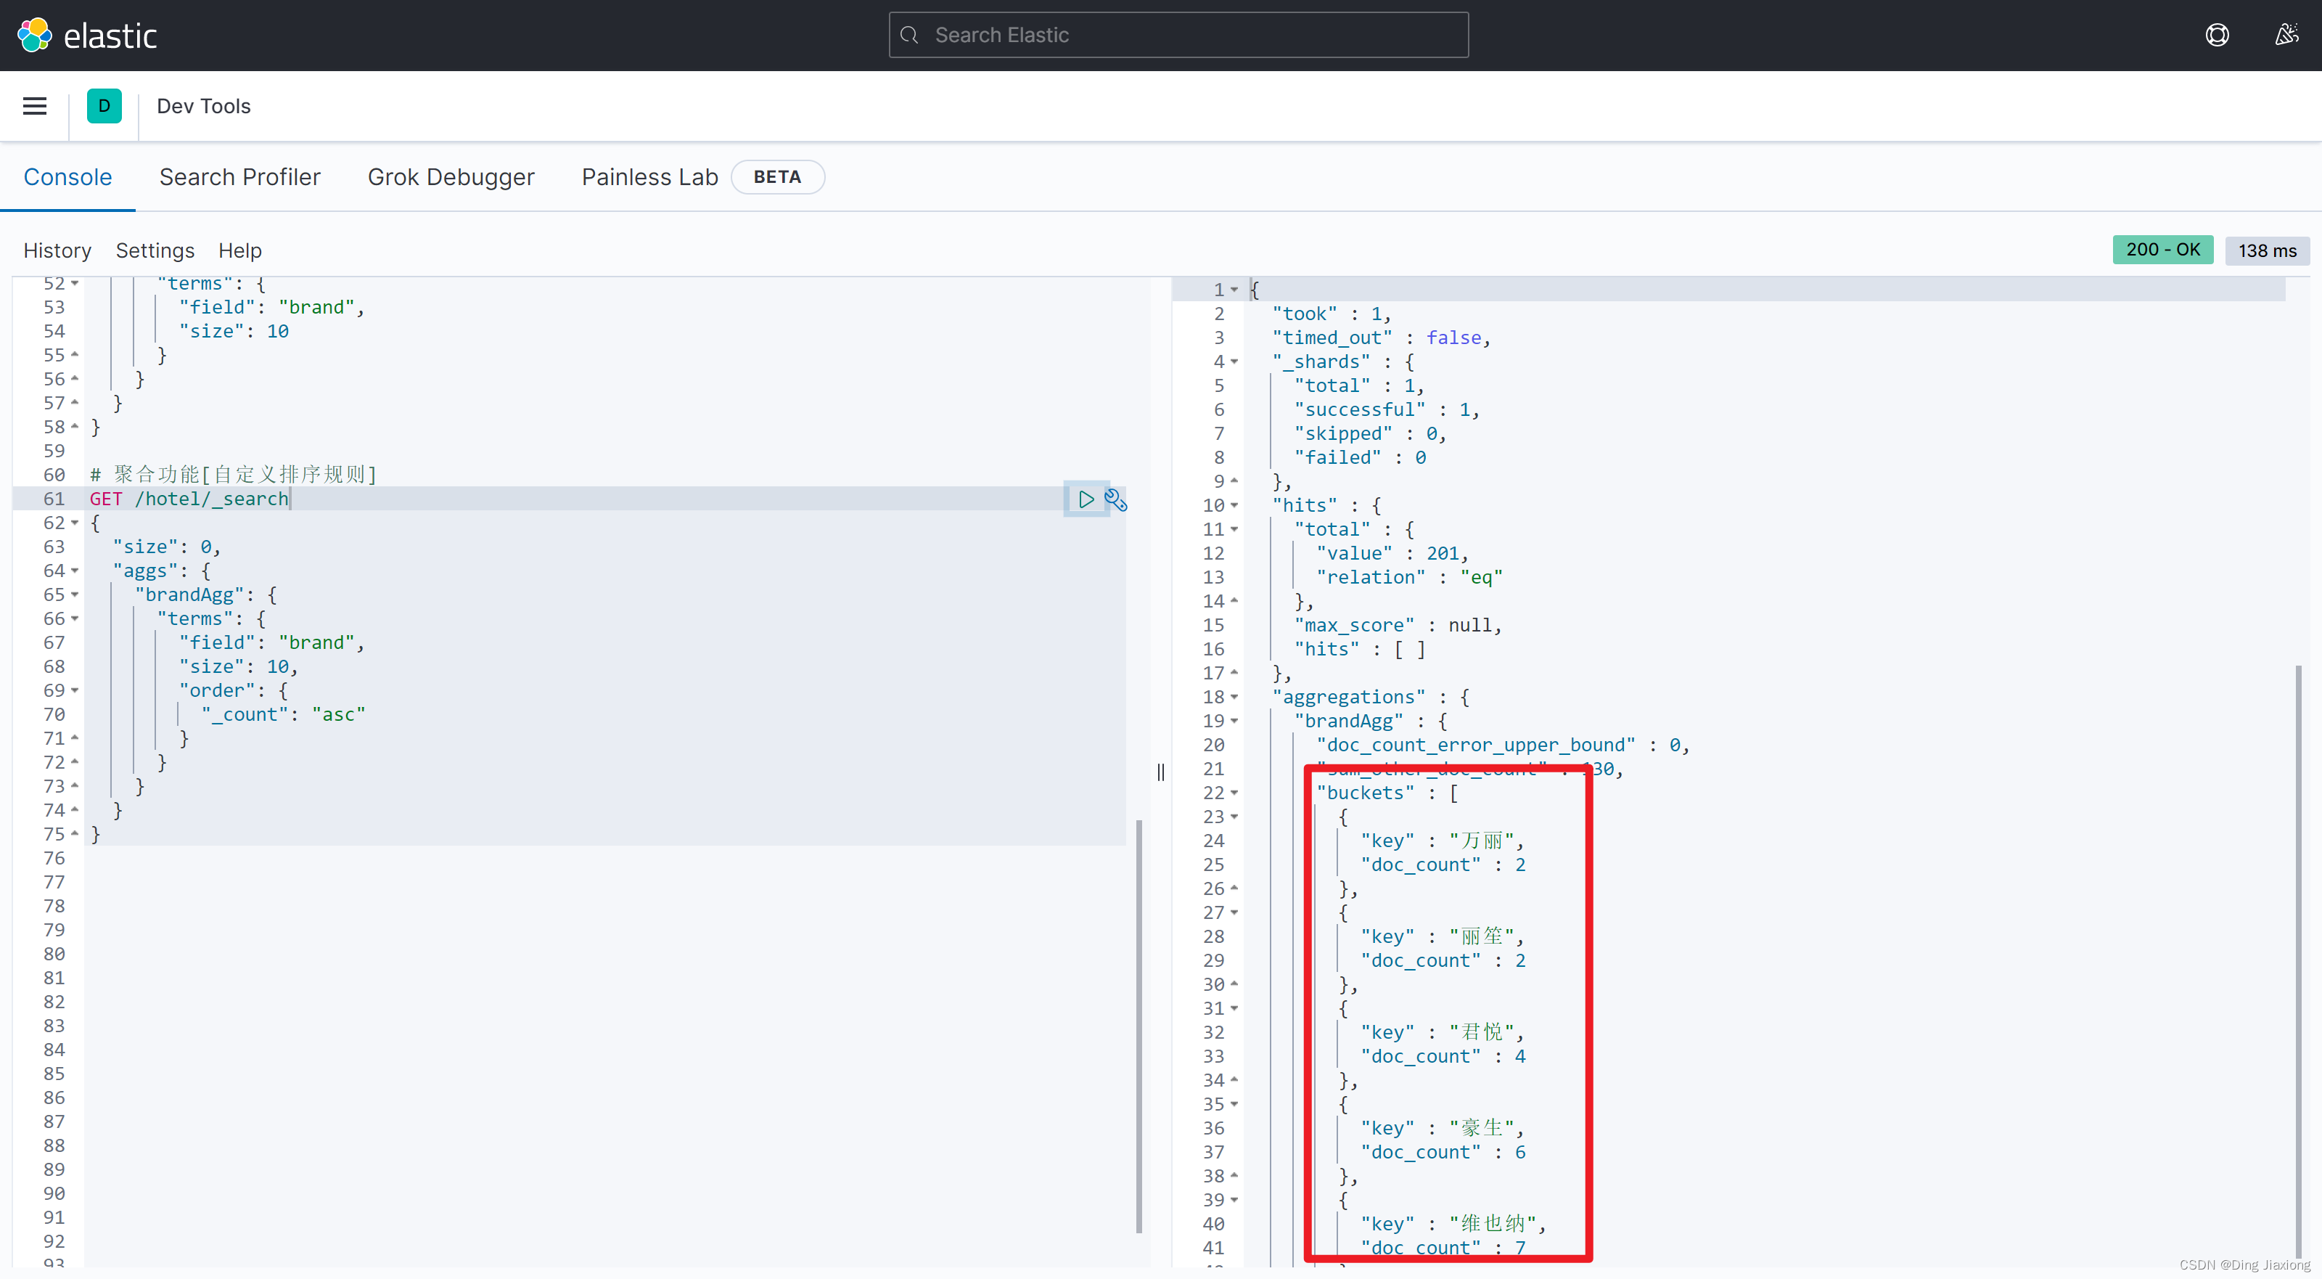Open the wrench request options icon
This screenshot has height=1279, width=2322.
click(x=1116, y=499)
